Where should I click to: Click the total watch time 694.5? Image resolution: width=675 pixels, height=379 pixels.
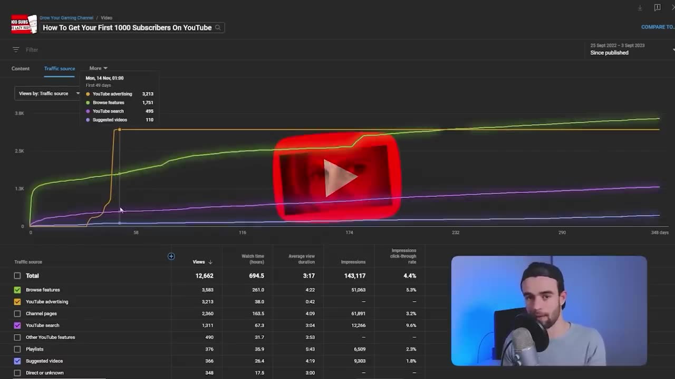pos(257,276)
